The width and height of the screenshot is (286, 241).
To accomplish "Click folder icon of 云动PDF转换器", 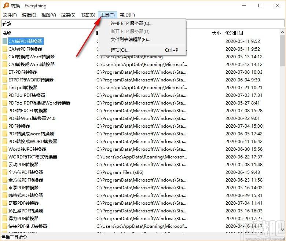I will (x=5, y=165).
